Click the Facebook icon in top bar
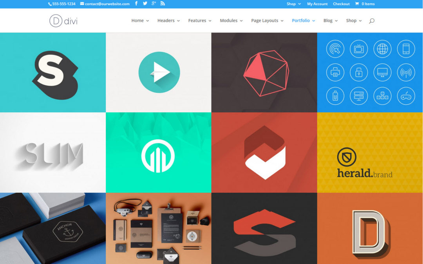Viewport: 423px width, 264px height. click(136, 4)
